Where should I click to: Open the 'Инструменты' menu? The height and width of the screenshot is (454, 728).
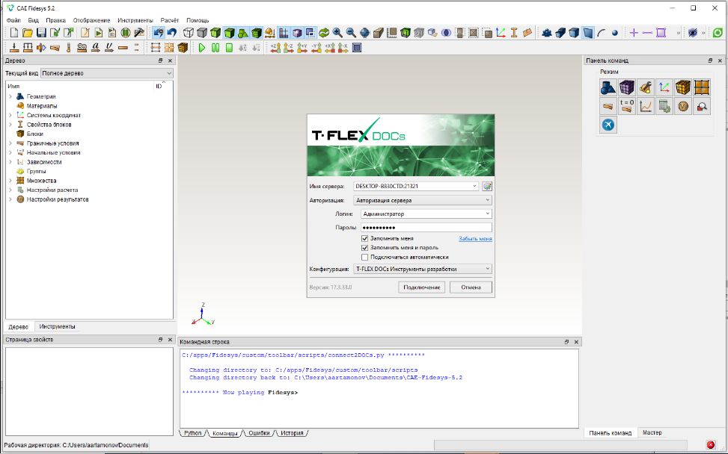135,20
